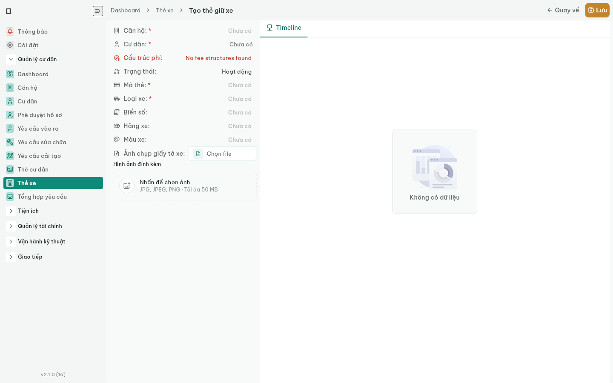Open Thẻ xe in the sidebar

[x=53, y=183]
